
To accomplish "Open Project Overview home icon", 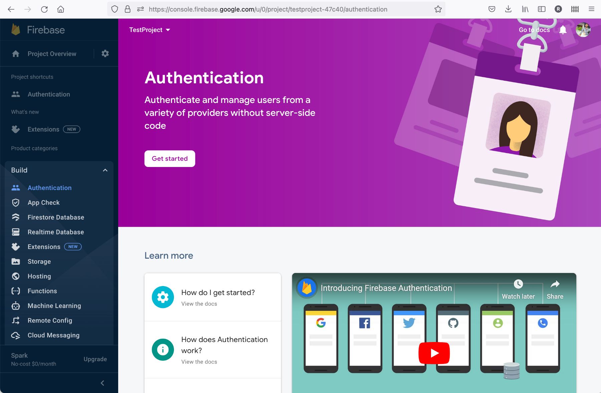I will click(16, 54).
